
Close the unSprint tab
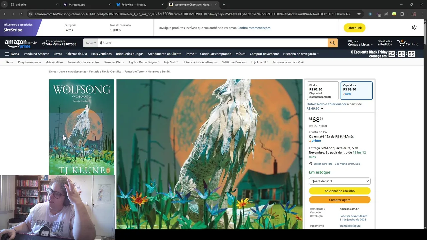(x=57, y=5)
